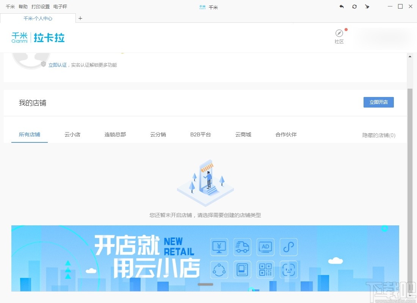
Task: Click the share network icon in the banner
Action: click(219, 270)
